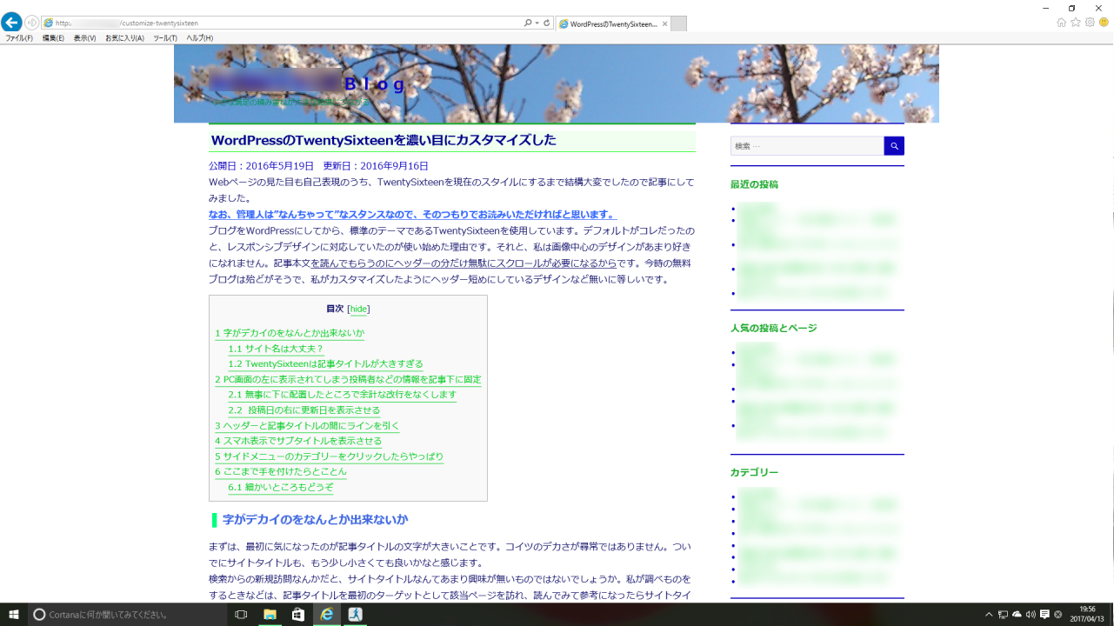Open TOC entry 4 スマホ表示でサブタイトルを表示させる
Viewport: 1114px width, 626px height.
point(298,441)
